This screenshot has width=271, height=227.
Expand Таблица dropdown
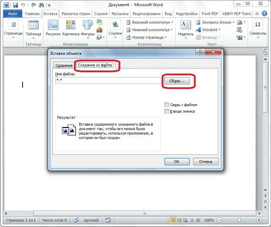[33, 38]
